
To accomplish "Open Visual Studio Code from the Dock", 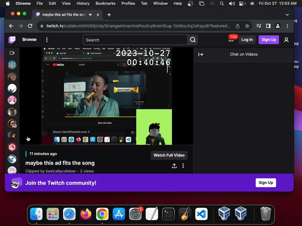I will [x=201, y=214].
